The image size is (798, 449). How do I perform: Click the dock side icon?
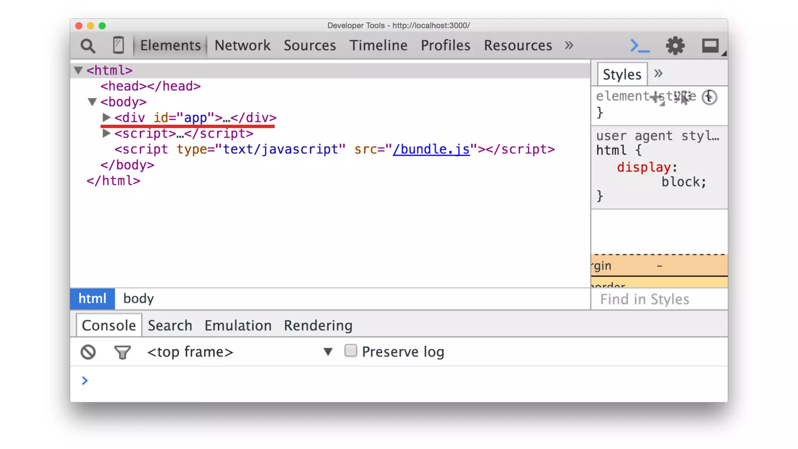[x=710, y=46]
